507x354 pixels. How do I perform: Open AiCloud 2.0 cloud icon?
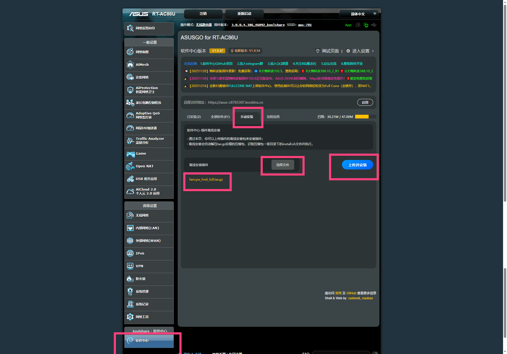click(x=130, y=192)
